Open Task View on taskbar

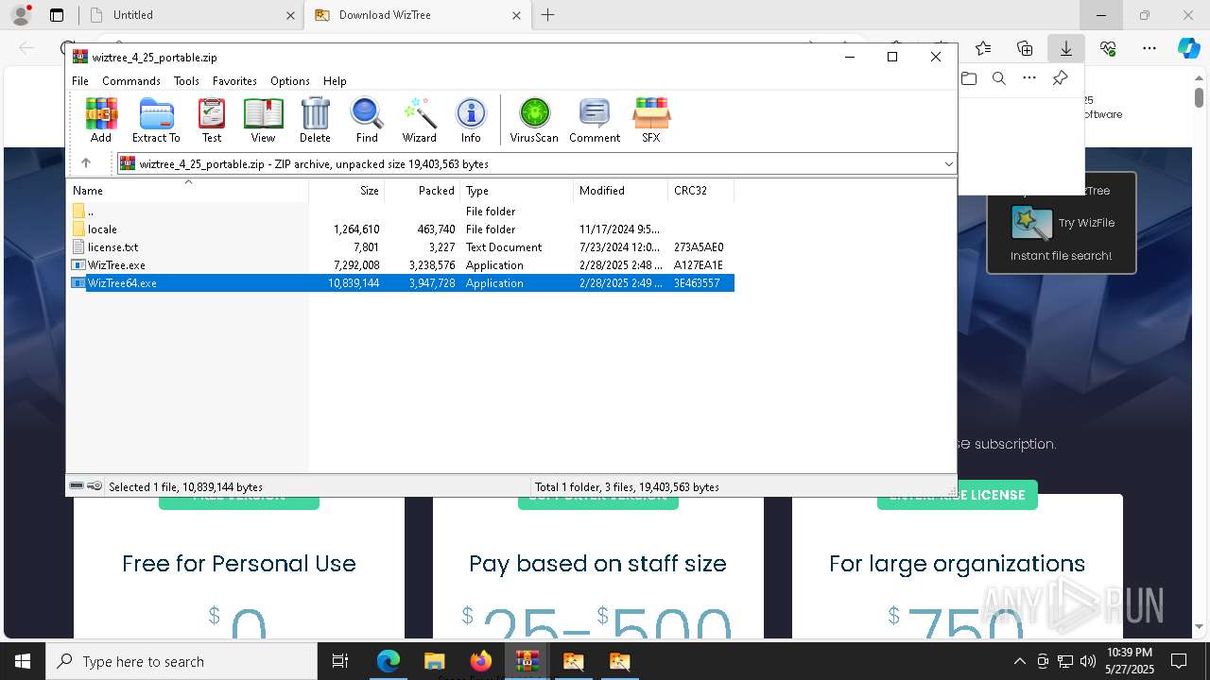click(x=341, y=661)
